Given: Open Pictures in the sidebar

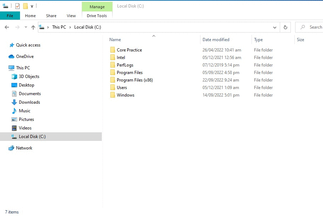Looking at the screenshot, I should (x=26, y=119).
